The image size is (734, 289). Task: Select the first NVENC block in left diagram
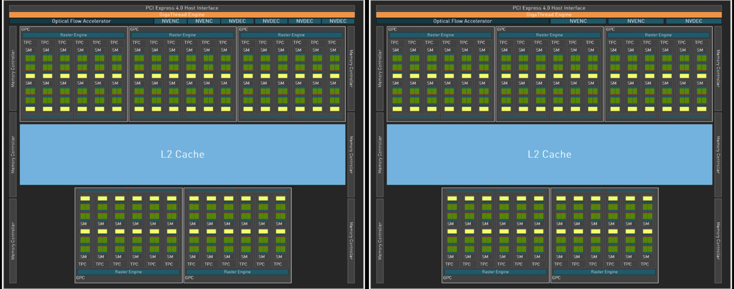pos(170,21)
